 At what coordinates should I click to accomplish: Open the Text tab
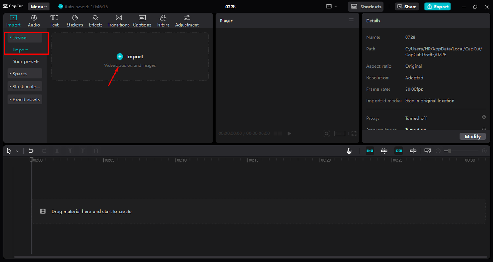(55, 21)
